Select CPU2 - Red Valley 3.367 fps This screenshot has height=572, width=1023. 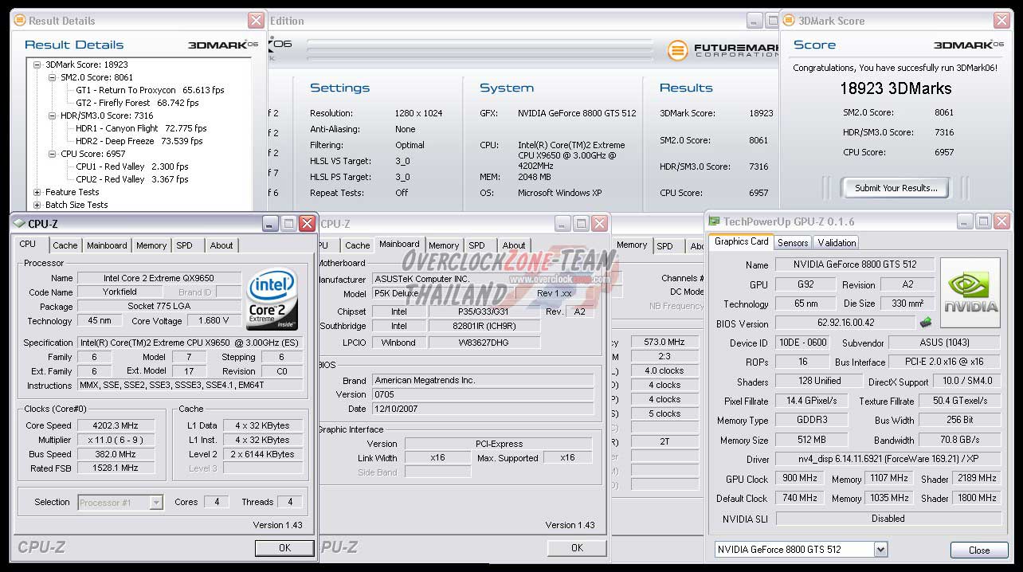pyautogui.click(x=132, y=179)
